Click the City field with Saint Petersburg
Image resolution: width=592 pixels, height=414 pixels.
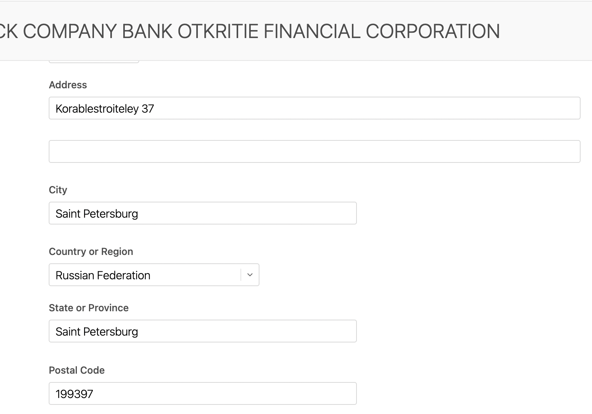coord(202,213)
